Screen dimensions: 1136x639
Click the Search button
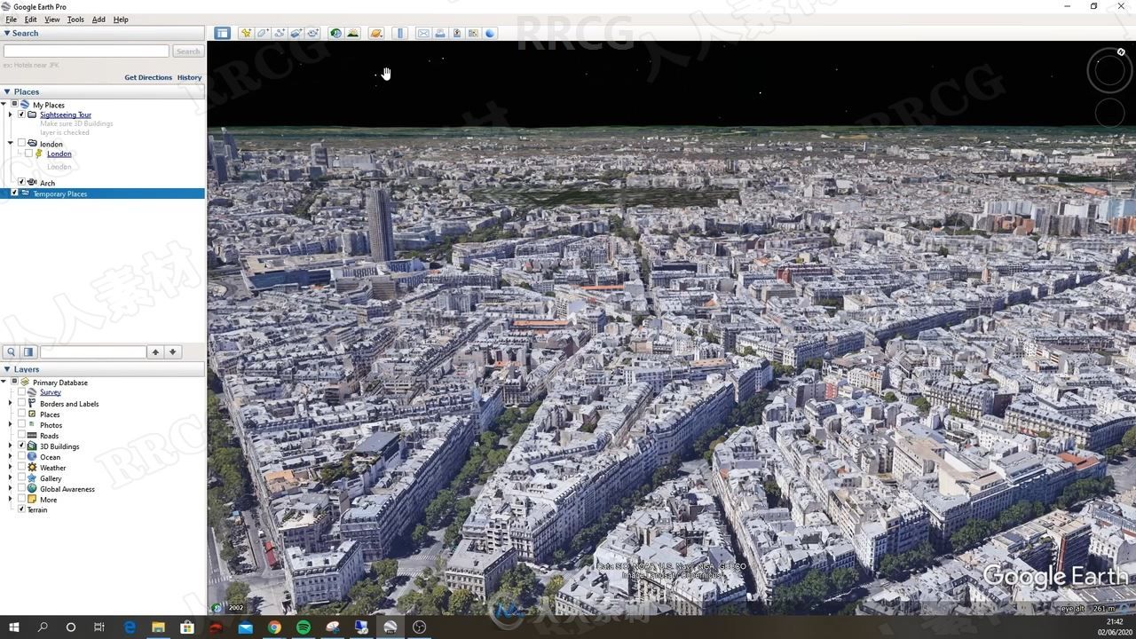[x=188, y=51]
